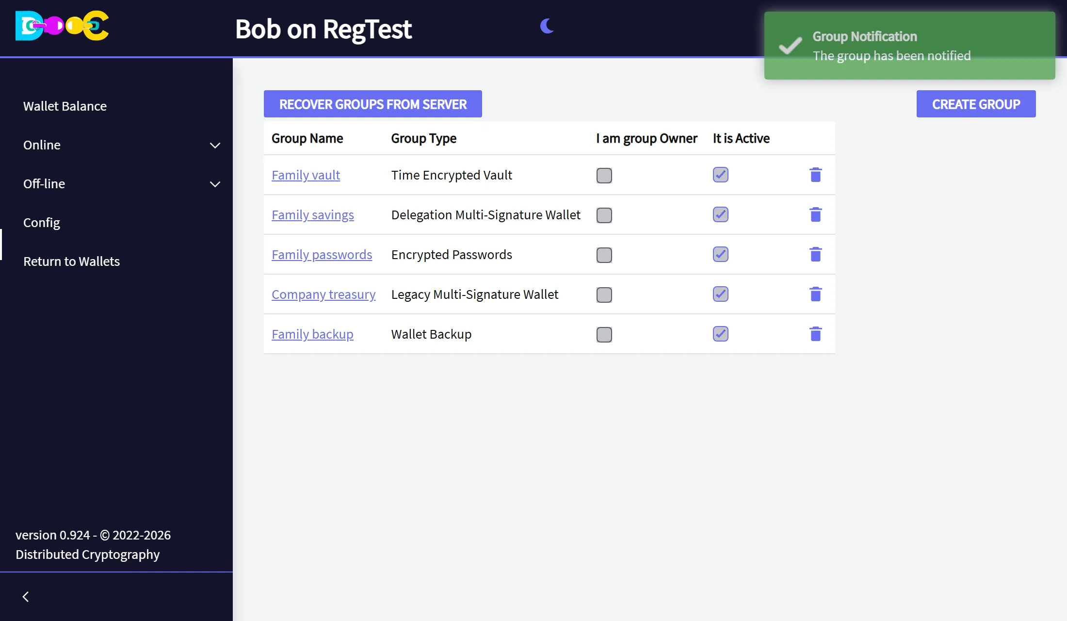
Task: Expand the Off-line menu chevron
Action: tap(215, 184)
